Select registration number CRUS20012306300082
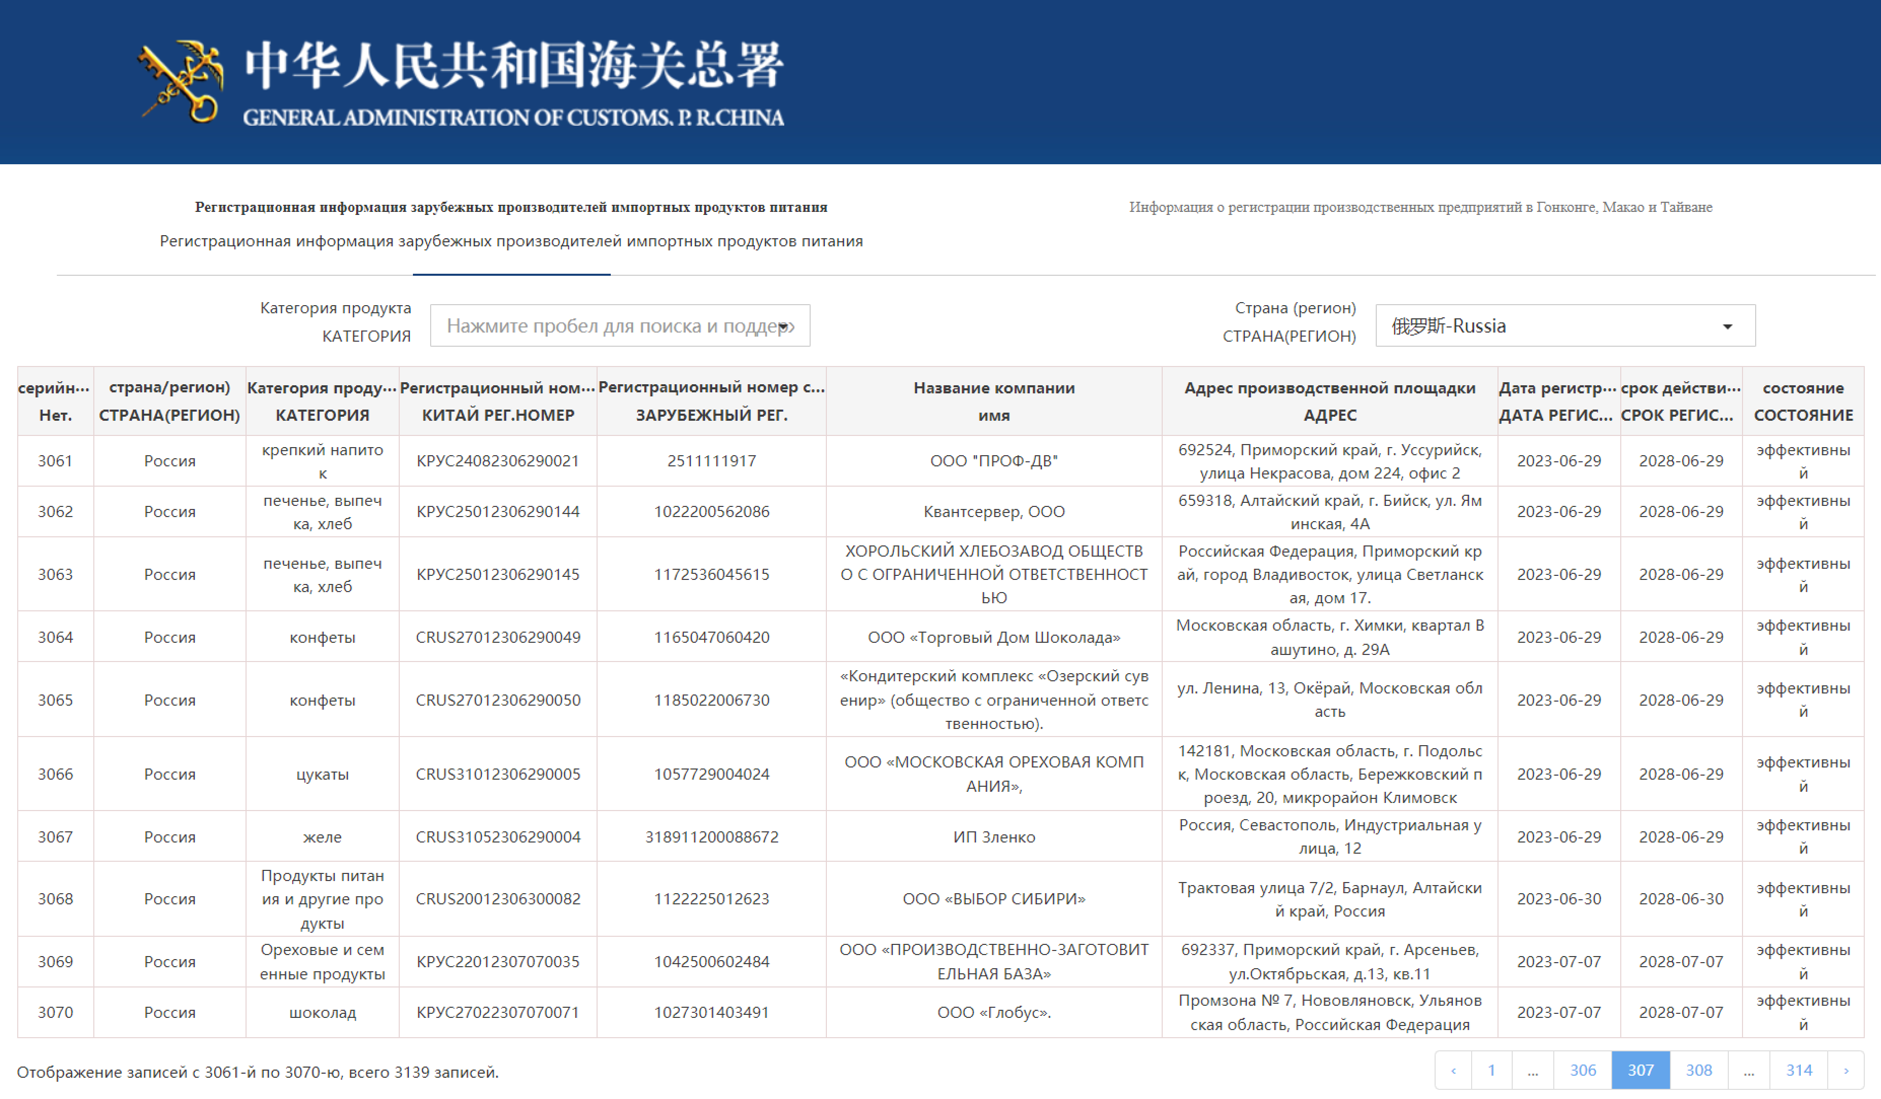 498,899
